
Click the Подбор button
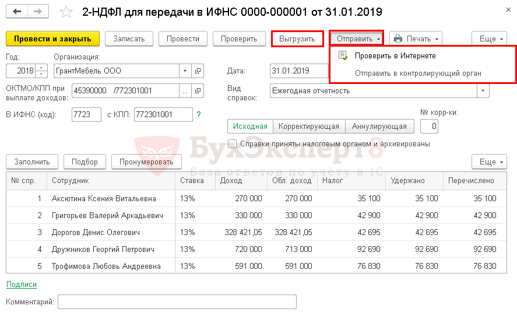pos(85,162)
